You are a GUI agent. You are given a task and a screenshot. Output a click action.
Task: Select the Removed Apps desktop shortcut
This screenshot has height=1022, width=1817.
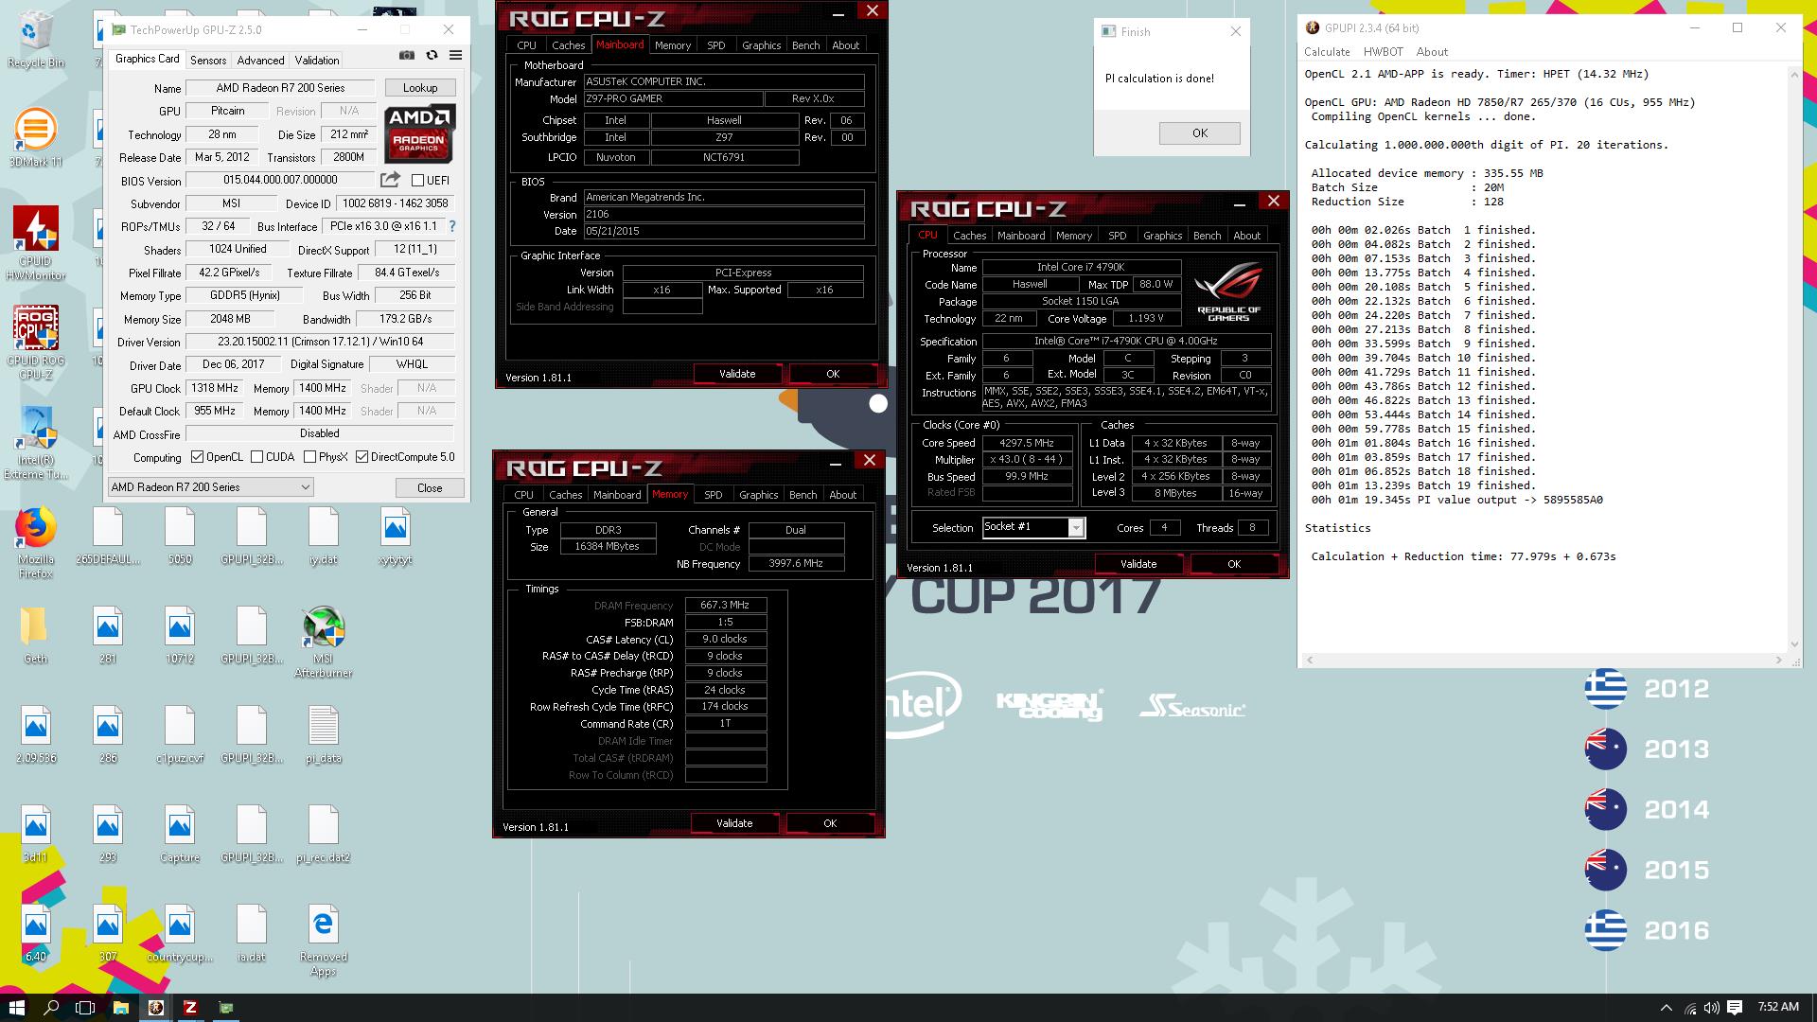(x=324, y=941)
